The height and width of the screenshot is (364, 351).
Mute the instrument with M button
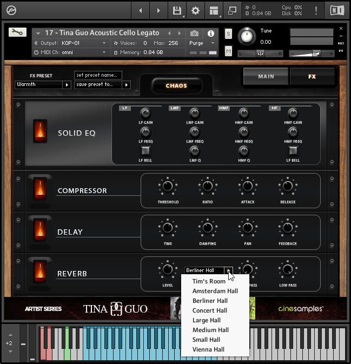[x=228, y=51]
